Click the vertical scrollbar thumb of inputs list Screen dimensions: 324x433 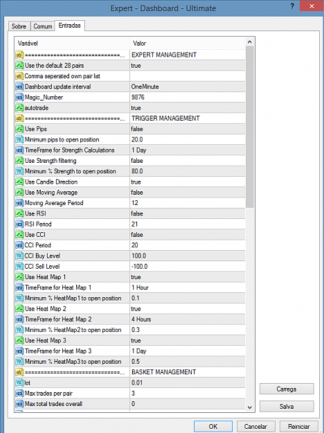click(250, 127)
